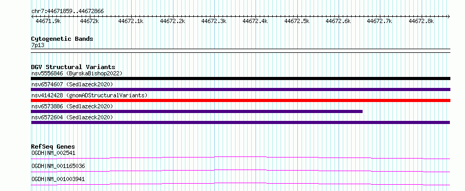Click transcript label OGDH|NM_001165036
The width and height of the screenshot is (465, 191).
click(x=58, y=166)
